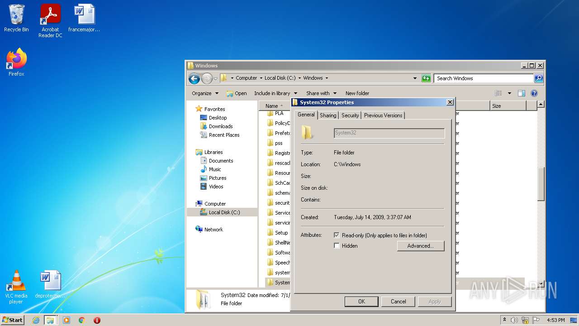Launch Acrobat Reader DC shortcut
The height and width of the screenshot is (326, 579).
(x=50, y=21)
